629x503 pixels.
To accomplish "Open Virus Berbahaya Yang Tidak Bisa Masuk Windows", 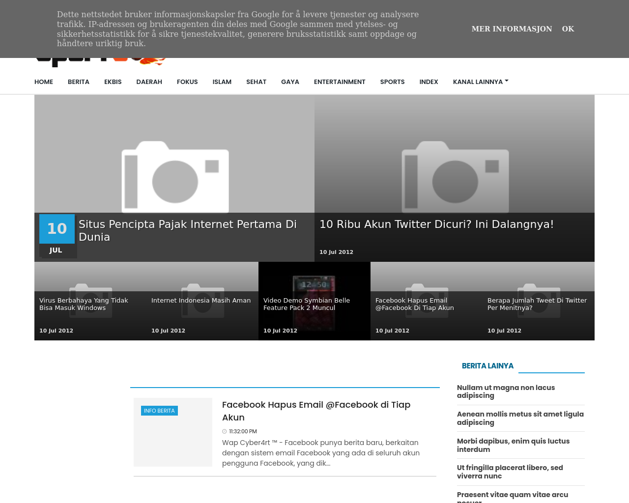I will click(x=84, y=304).
